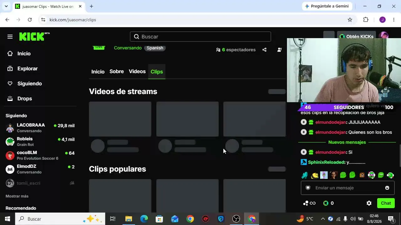Open ElmodDZ channel from following list

[40, 169]
